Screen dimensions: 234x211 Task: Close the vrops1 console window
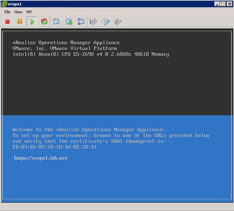[x=229, y=4]
